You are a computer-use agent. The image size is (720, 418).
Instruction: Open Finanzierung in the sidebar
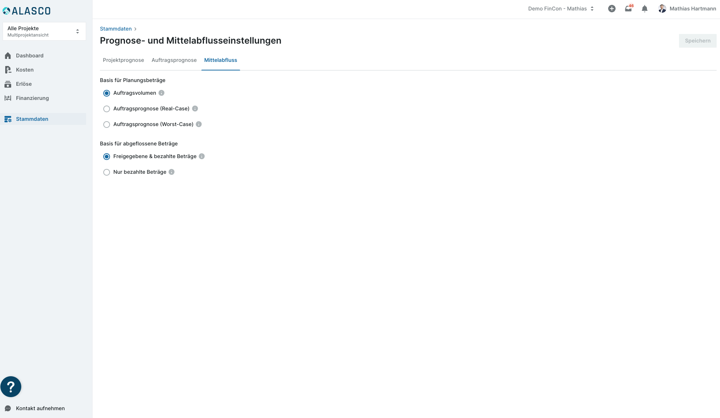point(32,98)
